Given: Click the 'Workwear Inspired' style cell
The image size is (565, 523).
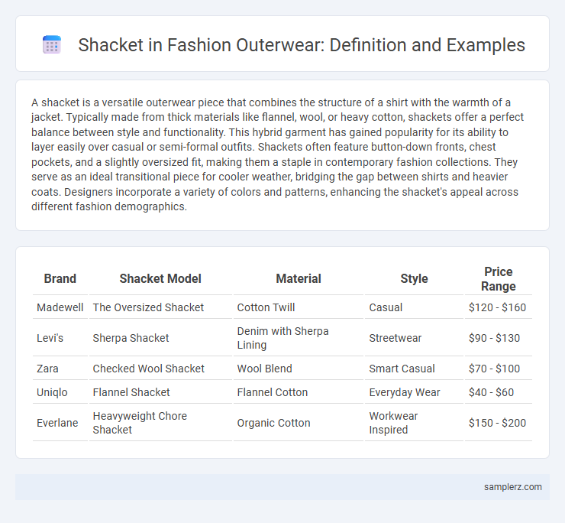Looking at the screenshot, I should [414, 423].
